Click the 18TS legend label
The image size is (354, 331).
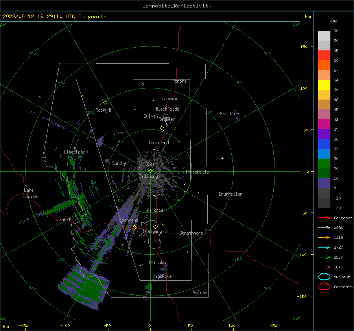338,267
